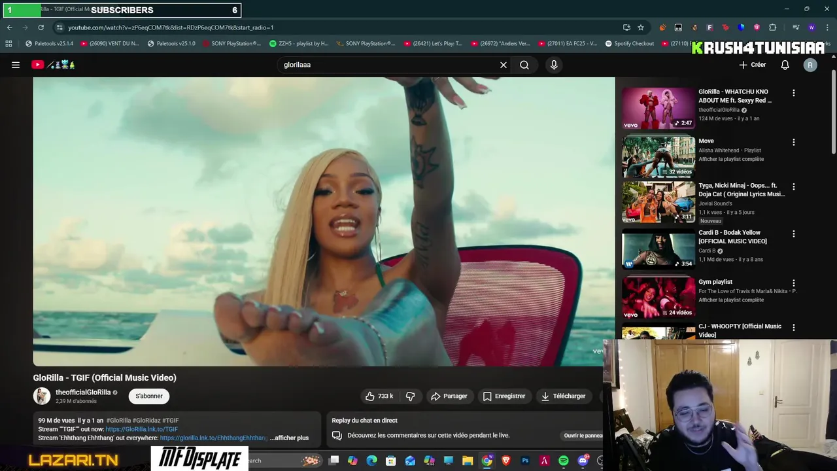Open the (27011) EA FC25 bookmark
The height and width of the screenshot is (471, 837).
click(x=568, y=44)
